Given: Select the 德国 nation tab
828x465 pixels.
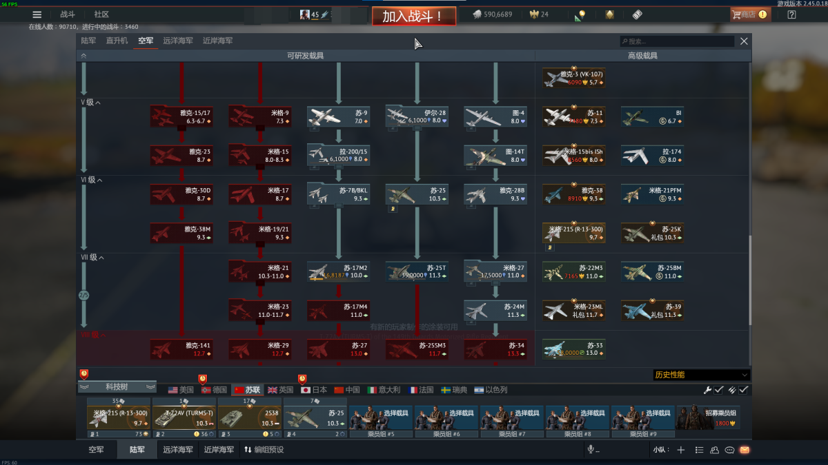Looking at the screenshot, I should coord(215,390).
